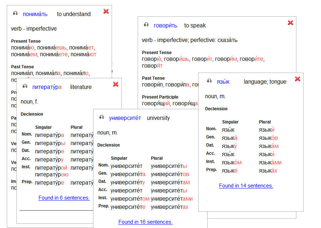The image size is (321, 228).
Task: Click genitive singular литературы
Action: [50, 143]
